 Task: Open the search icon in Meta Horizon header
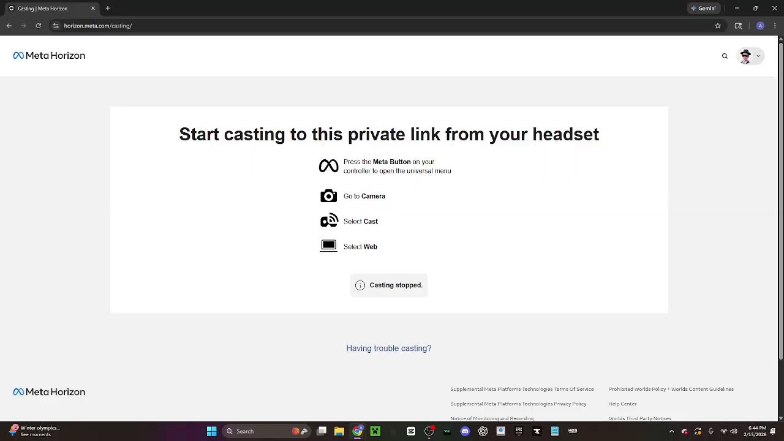pos(725,56)
